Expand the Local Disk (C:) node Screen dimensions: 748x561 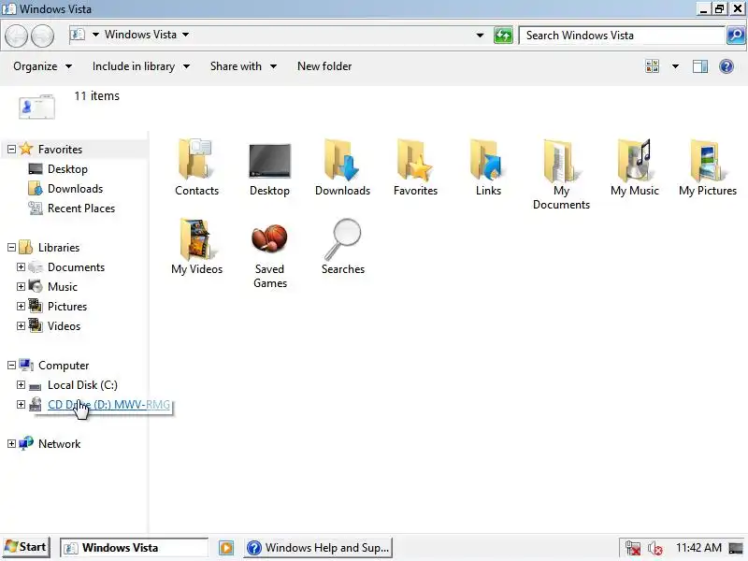[x=21, y=384]
